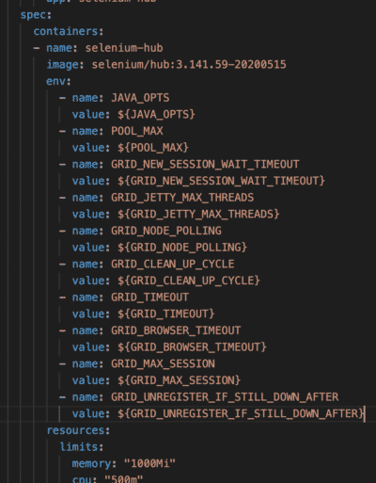Click GRID_NODE_POLLING name entry
Viewport: 376px width, 483px height.
166,231
